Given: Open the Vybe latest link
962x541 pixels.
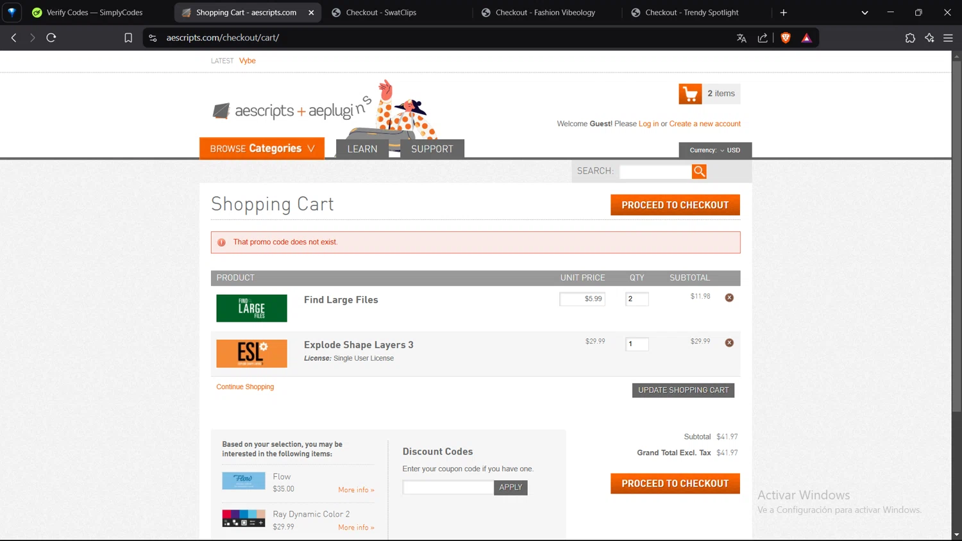Looking at the screenshot, I should tap(248, 61).
